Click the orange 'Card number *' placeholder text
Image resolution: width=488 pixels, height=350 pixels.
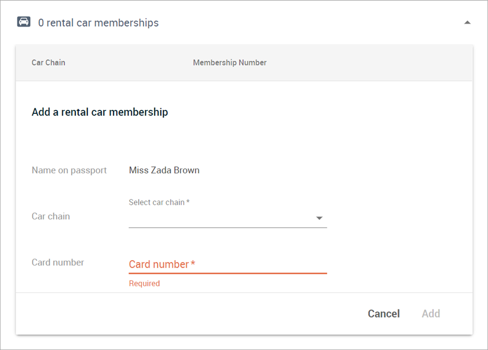pos(162,264)
